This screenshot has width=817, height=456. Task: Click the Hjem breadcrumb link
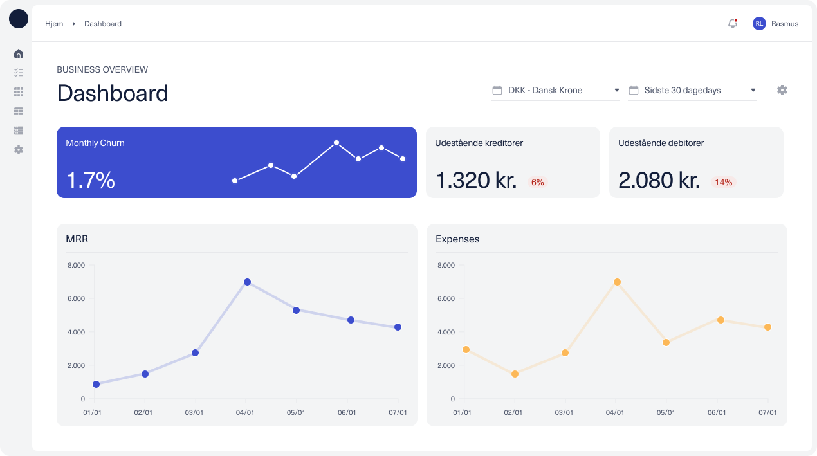click(x=54, y=24)
